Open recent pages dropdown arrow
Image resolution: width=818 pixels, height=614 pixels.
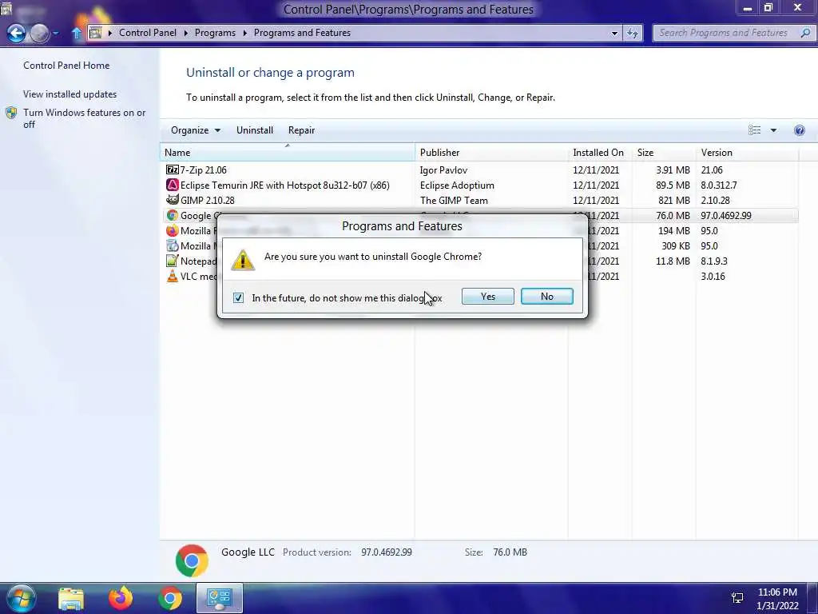tap(56, 34)
